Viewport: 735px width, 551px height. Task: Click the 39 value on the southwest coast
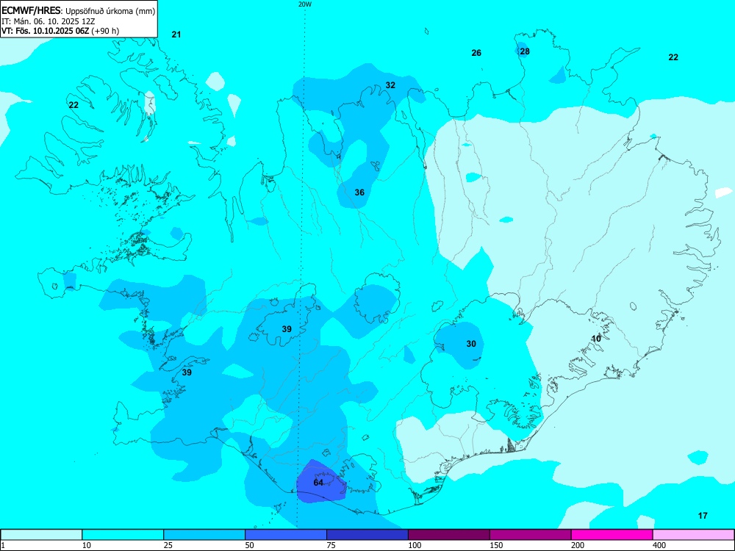187,372
